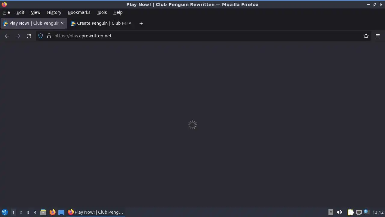Open the Edit menu
Image resolution: width=385 pixels, height=217 pixels.
[x=20, y=12]
